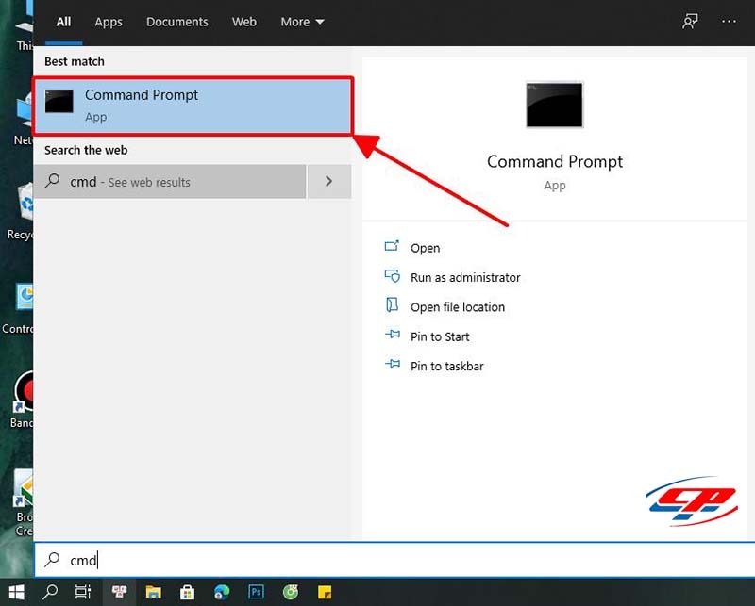The height and width of the screenshot is (606, 755).
Task: Select cmd See web results row
Action: [170, 182]
